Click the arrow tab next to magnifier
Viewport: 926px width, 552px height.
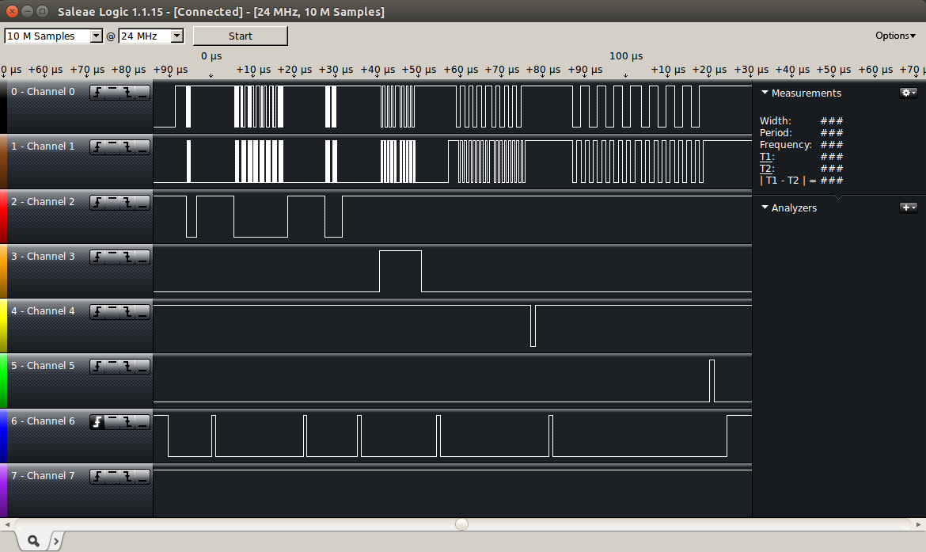[x=56, y=540]
